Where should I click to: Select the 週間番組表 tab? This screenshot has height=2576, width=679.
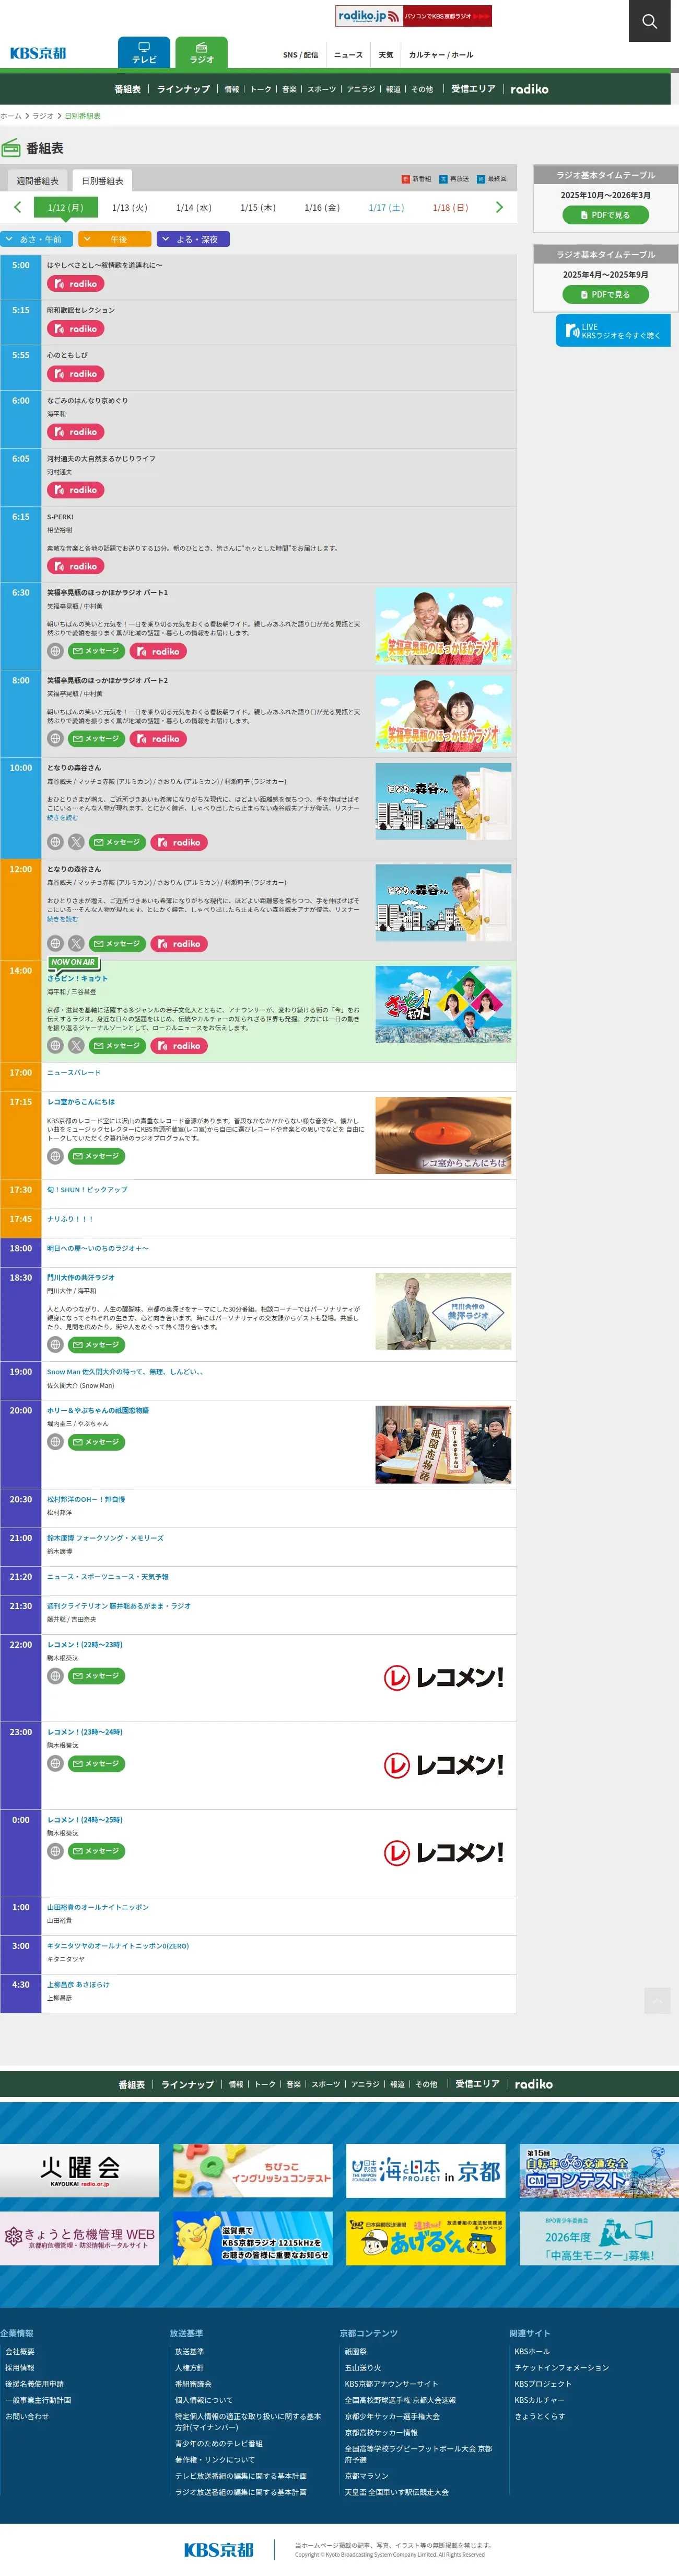pyautogui.click(x=38, y=181)
